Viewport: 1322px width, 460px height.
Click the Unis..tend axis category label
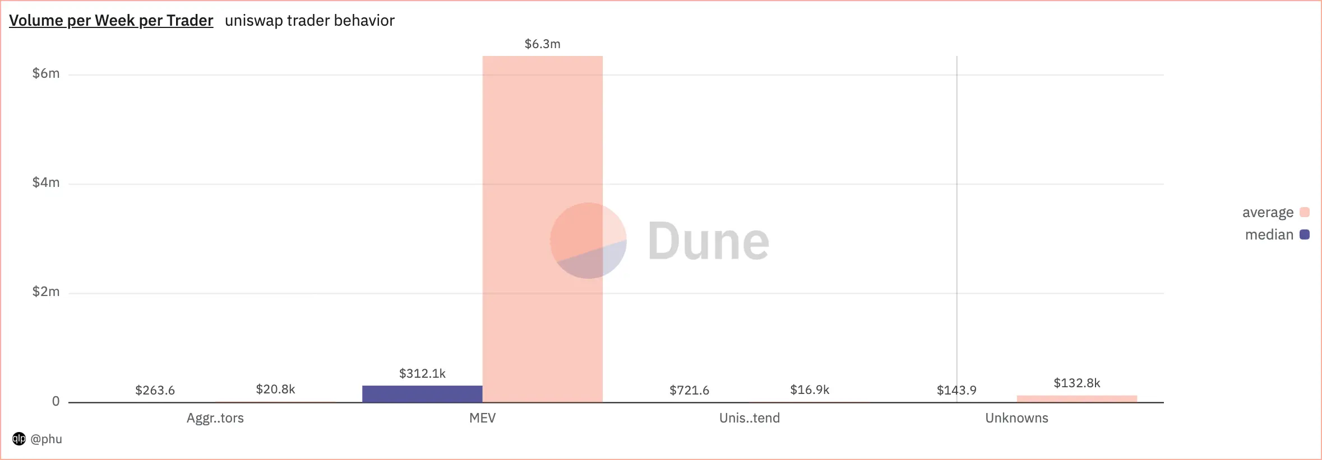(750, 418)
